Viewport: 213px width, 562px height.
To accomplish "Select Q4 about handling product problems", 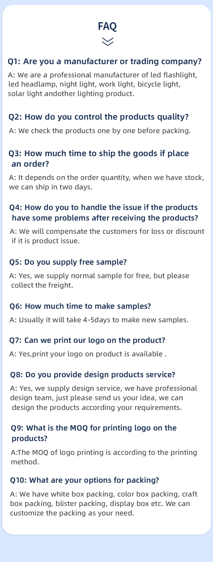I will pyautogui.click(x=104, y=213).
